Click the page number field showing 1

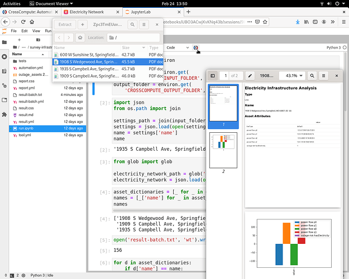(226, 76)
